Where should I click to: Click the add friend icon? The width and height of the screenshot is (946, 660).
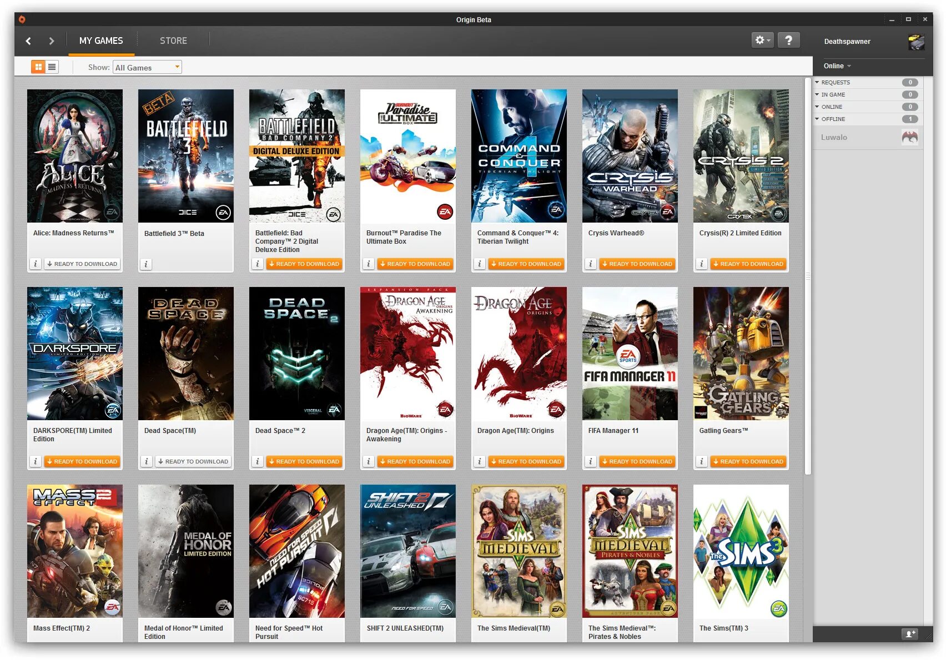910,633
